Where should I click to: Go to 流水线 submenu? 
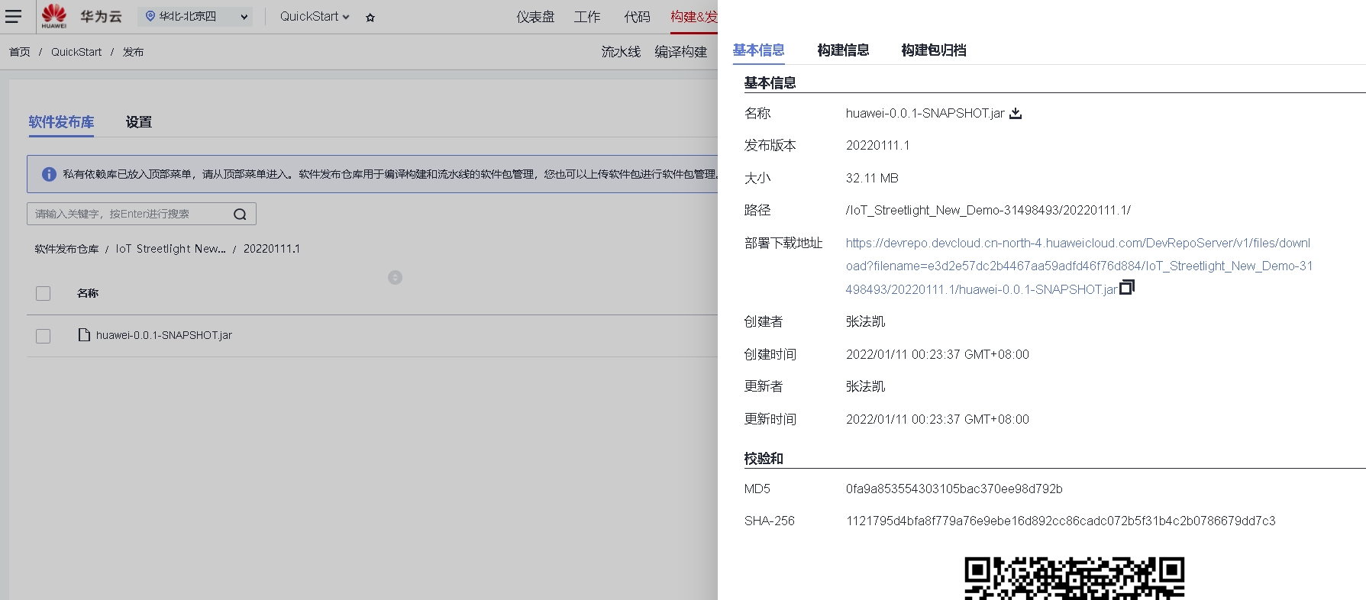[621, 52]
